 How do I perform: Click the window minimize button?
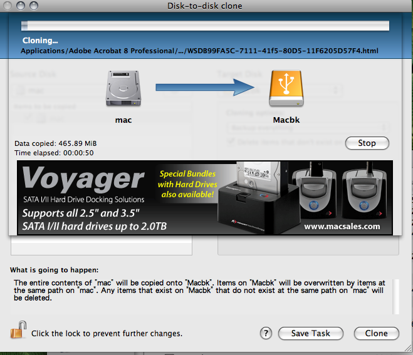(21, 6)
